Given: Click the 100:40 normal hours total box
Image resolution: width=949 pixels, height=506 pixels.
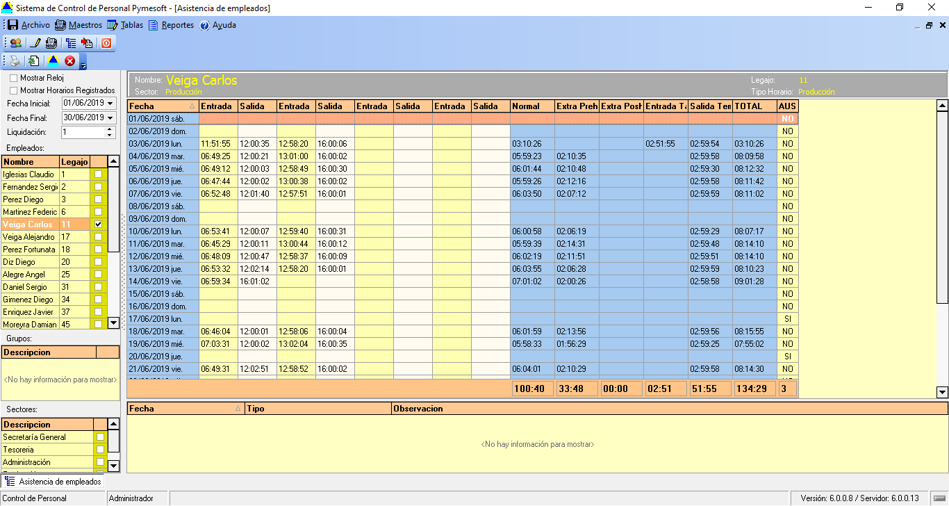Looking at the screenshot, I should 532,389.
